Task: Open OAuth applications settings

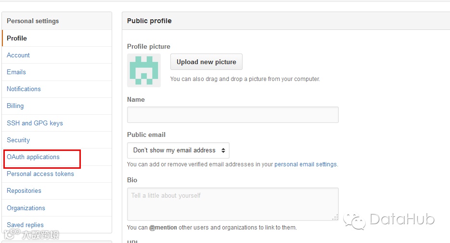Action: (33, 157)
